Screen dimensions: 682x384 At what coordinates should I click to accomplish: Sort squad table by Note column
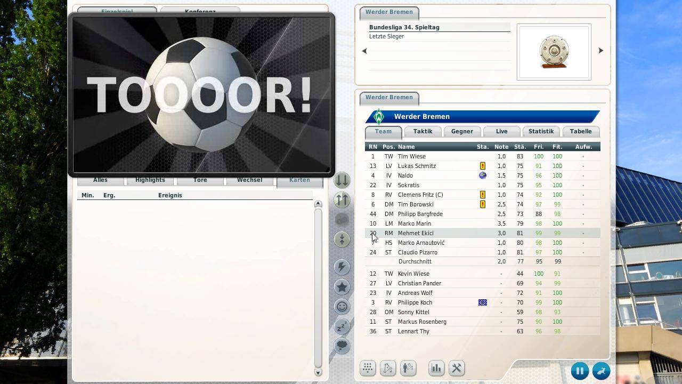(x=501, y=147)
